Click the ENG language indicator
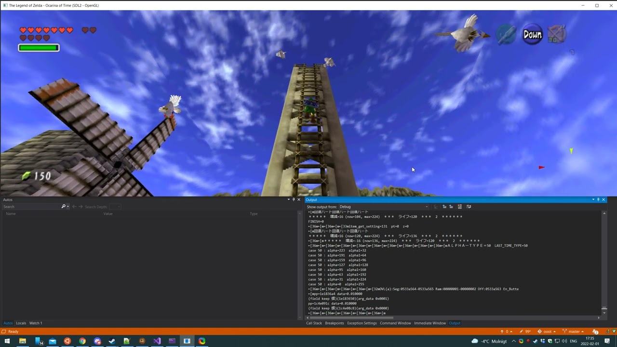 pyautogui.click(x=573, y=341)
